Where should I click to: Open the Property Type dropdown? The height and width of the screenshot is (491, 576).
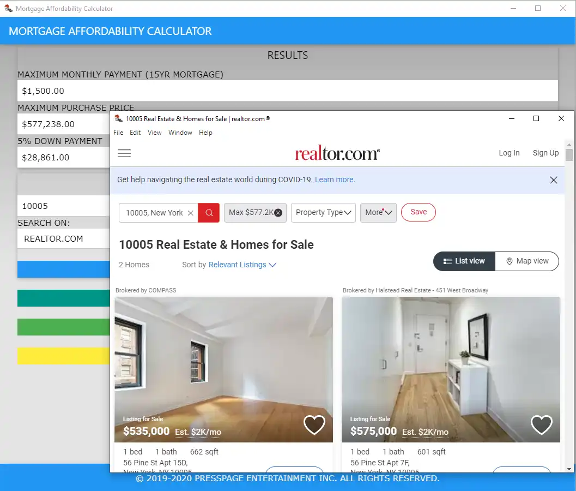coord(323,213)
